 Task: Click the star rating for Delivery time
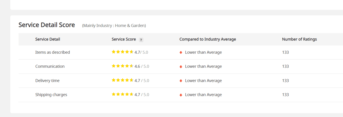tap(122, 80)
